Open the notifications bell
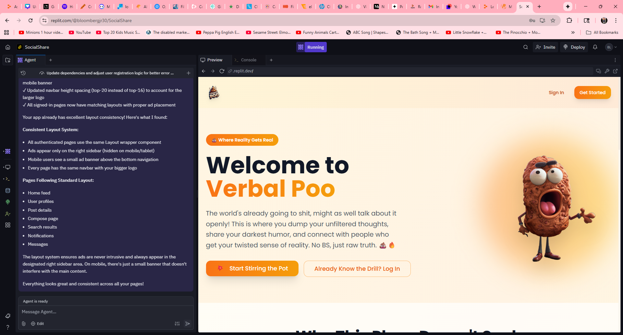623x335 pixels. tap(595, 47)
